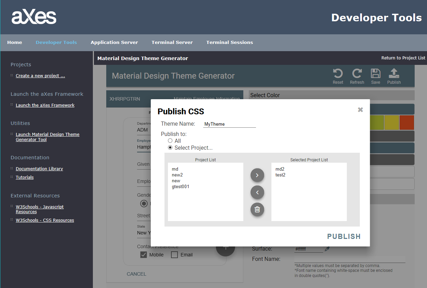Open the Application Server menu tab
The height and width of the screenshot is (288, 427).
pyautogui.click(x=114, y=42)
